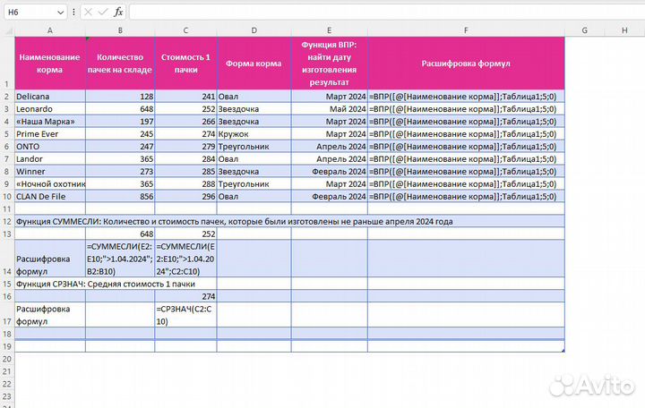The height and width of the screenshot is (408, 645).
Task: Select cell 'Winner'
Action: (x=50, y=171)
